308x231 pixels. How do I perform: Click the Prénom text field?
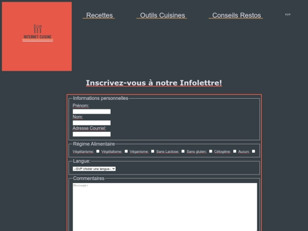click(91, 112)
